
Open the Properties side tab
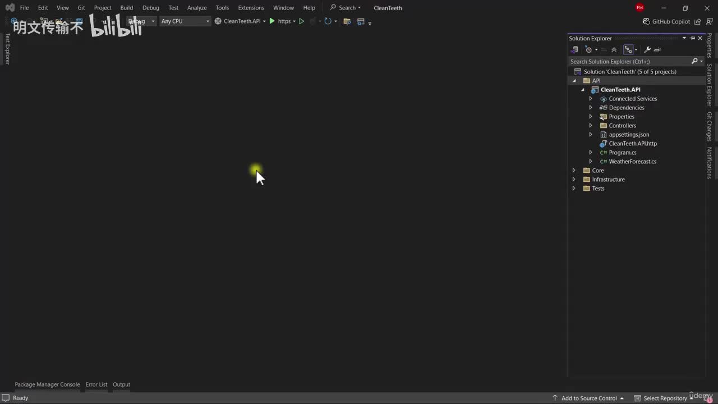coord(709,45)
